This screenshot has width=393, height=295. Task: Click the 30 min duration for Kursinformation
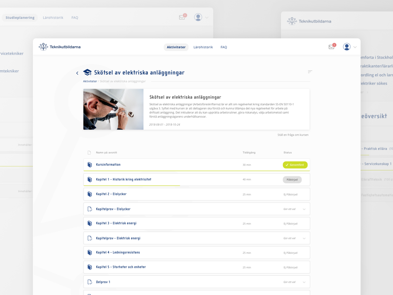coord(247,165)
